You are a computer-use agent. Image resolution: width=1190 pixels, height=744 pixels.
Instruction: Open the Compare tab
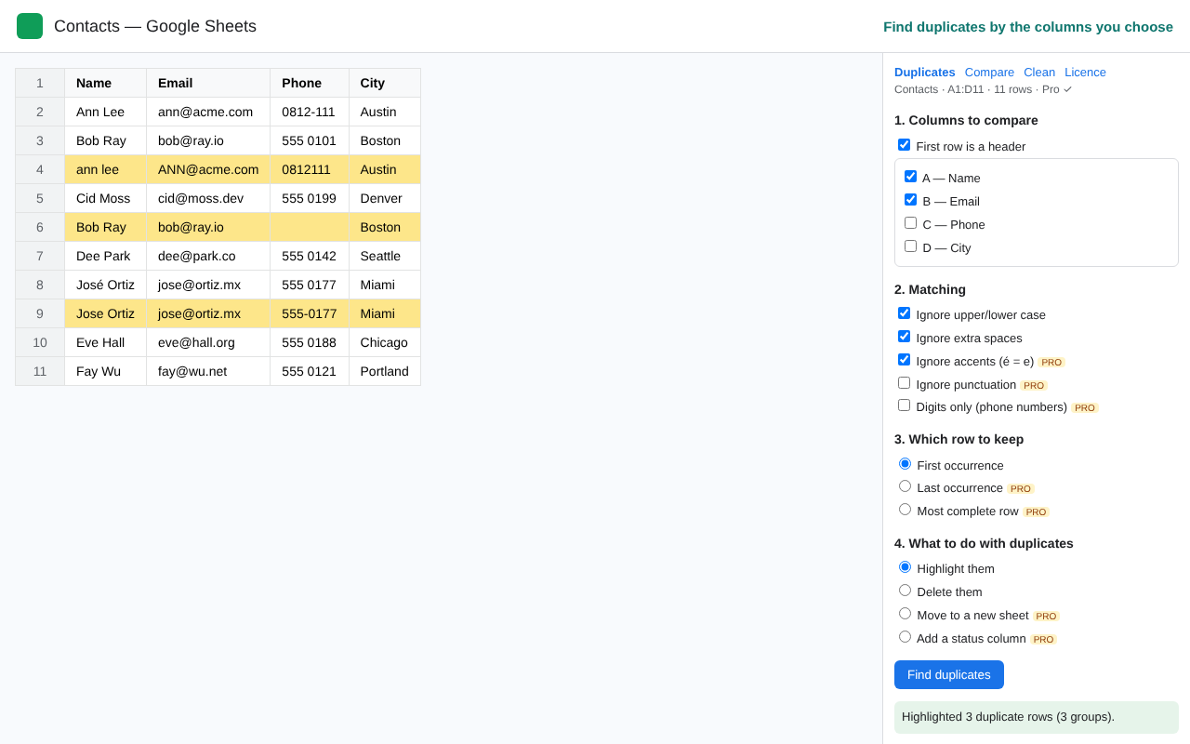click(x=989, y=72)
